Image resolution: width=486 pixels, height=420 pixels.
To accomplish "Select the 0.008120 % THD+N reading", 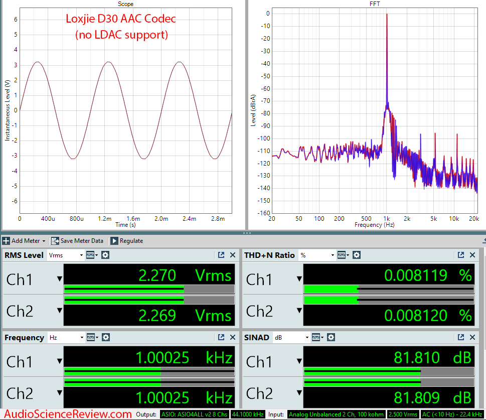I will (x=428, y=316).
